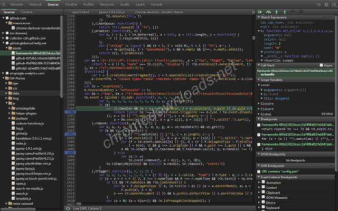The image size is (338, 211).
Task: Open template.js in the tree
Action: [23, 198]
